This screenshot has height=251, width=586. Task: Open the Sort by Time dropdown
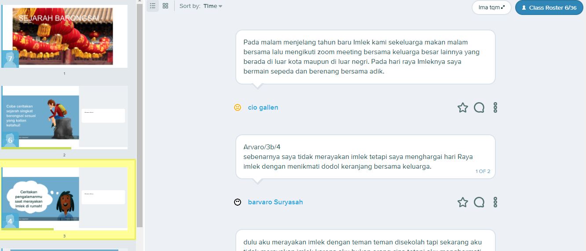tap(213, 6)
